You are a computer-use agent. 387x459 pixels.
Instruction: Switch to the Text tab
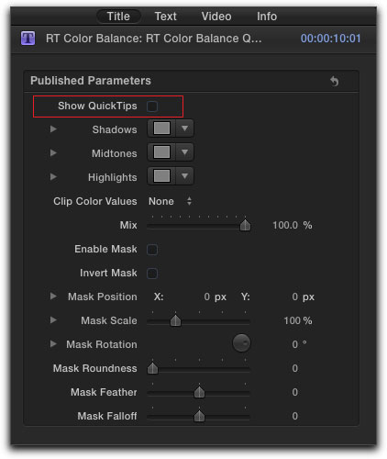165,17
